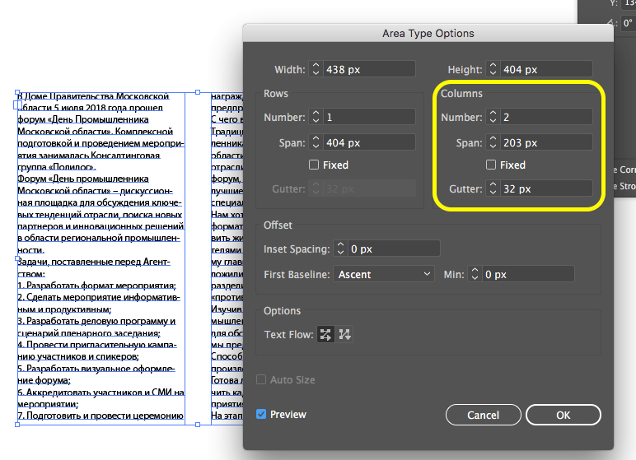Click the Columns Number stepper
Viewport: 636px width, 460px height.
tap(493, 117)
